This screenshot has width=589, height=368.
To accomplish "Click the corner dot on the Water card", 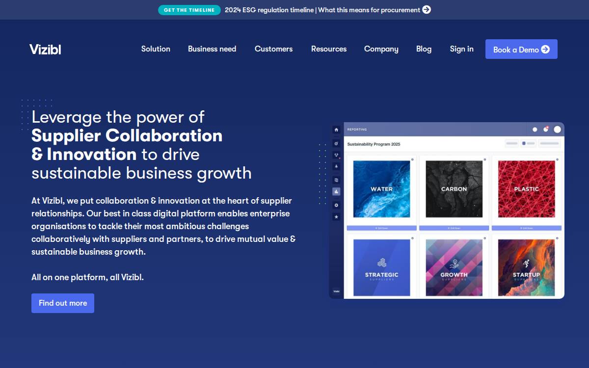I will coord(412,159).
